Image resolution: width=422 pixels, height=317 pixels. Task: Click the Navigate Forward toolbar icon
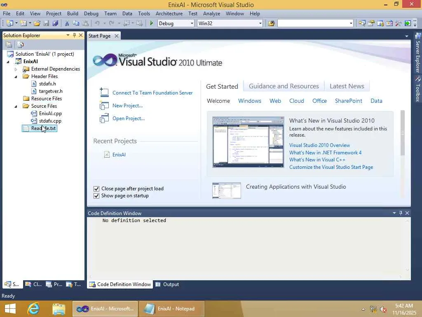tap(139, 24)
